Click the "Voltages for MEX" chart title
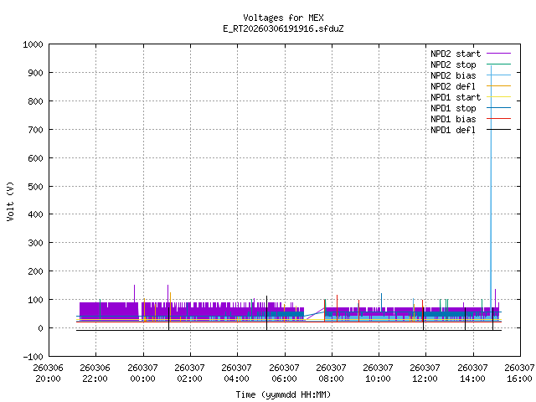 click(283, 18)
